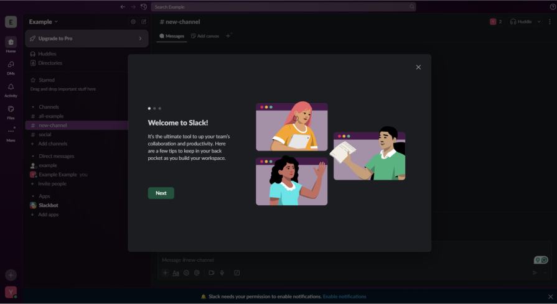Screen dimensions: 557x304
Task: Click the send message arrow icon
Action: point(535,273)
